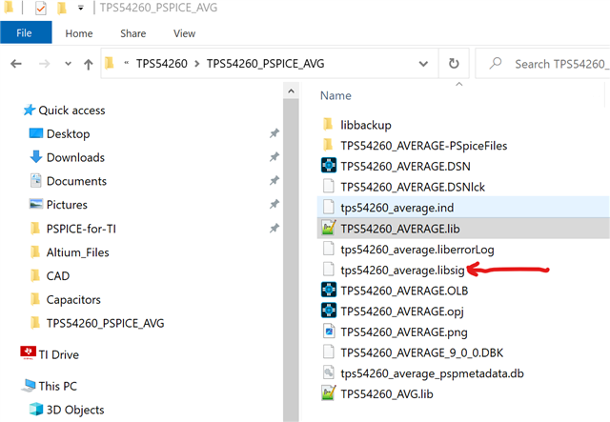Expand the address bar history dropdown
The height and width of the screenshot is (422, 610).
pos(423,64)
